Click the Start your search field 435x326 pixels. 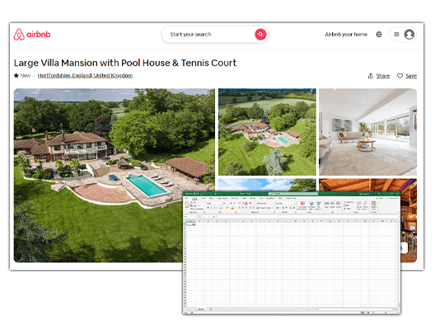coord(209,34)
